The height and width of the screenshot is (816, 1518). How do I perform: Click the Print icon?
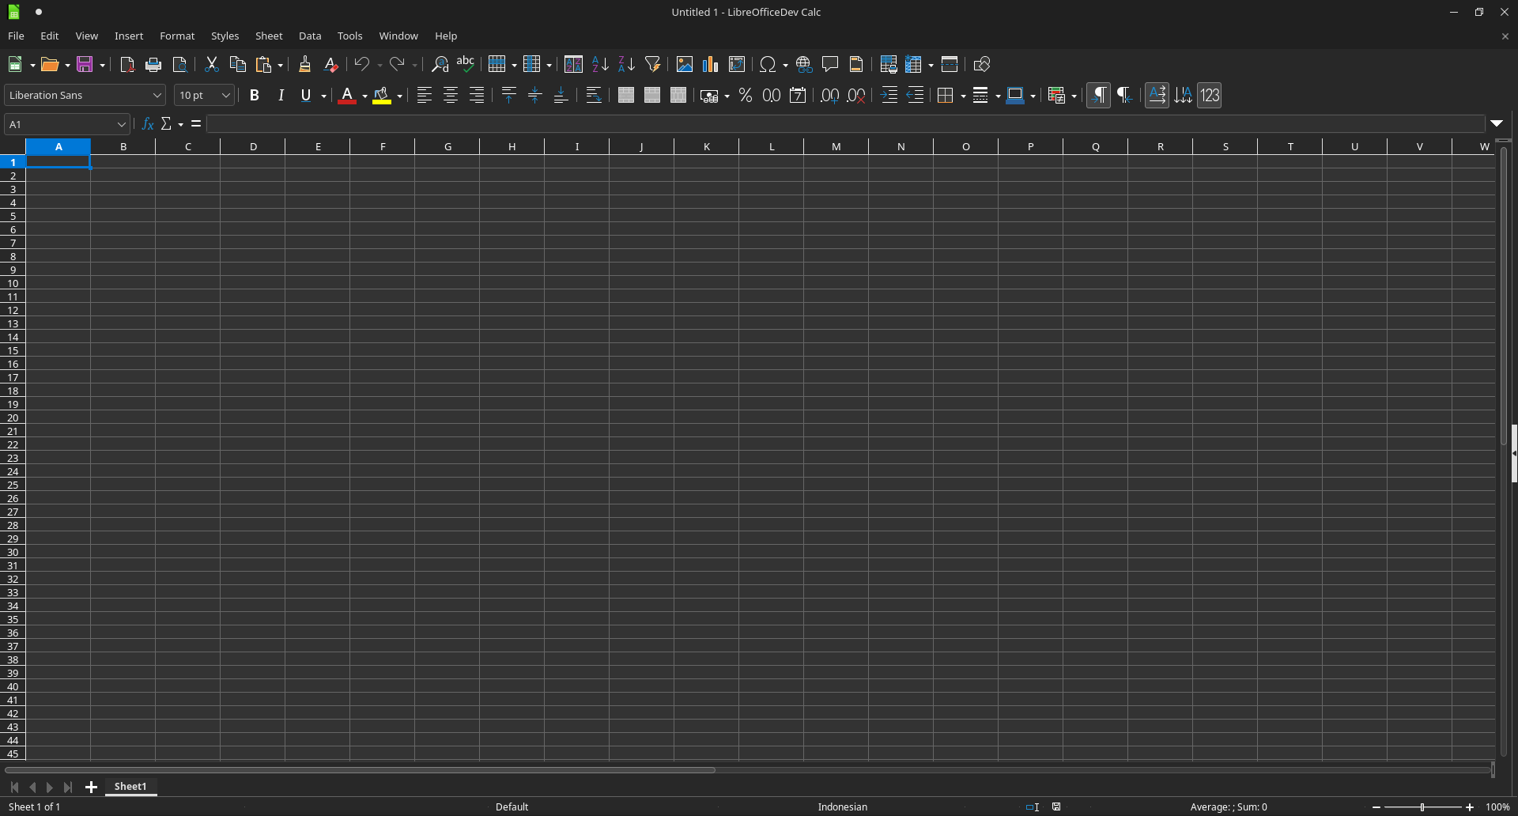coord(153,65)
